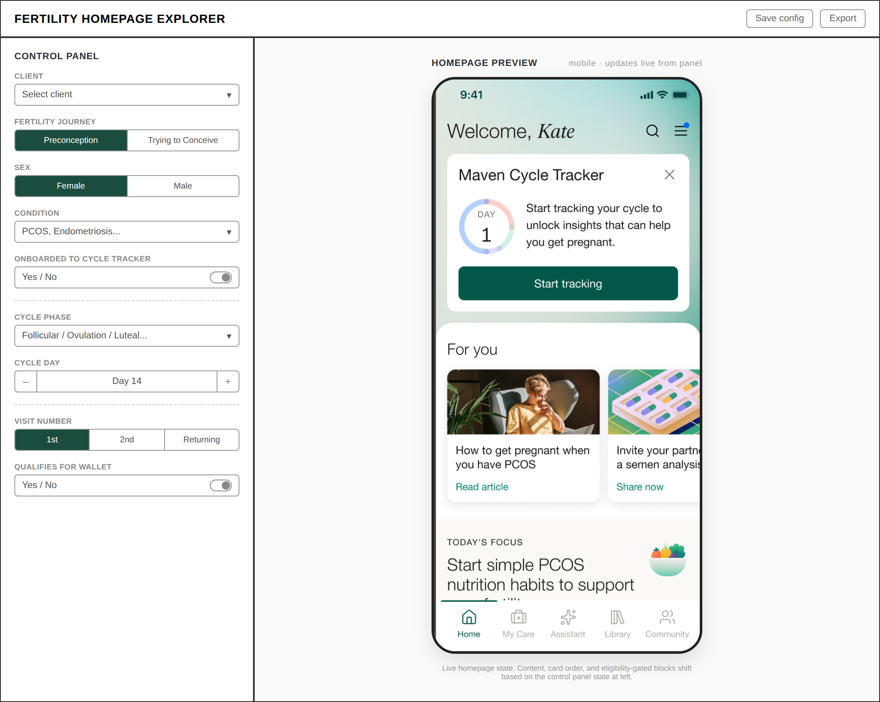
Task: Close the Maven Cycle Tracker card
Action: point(669,175)
